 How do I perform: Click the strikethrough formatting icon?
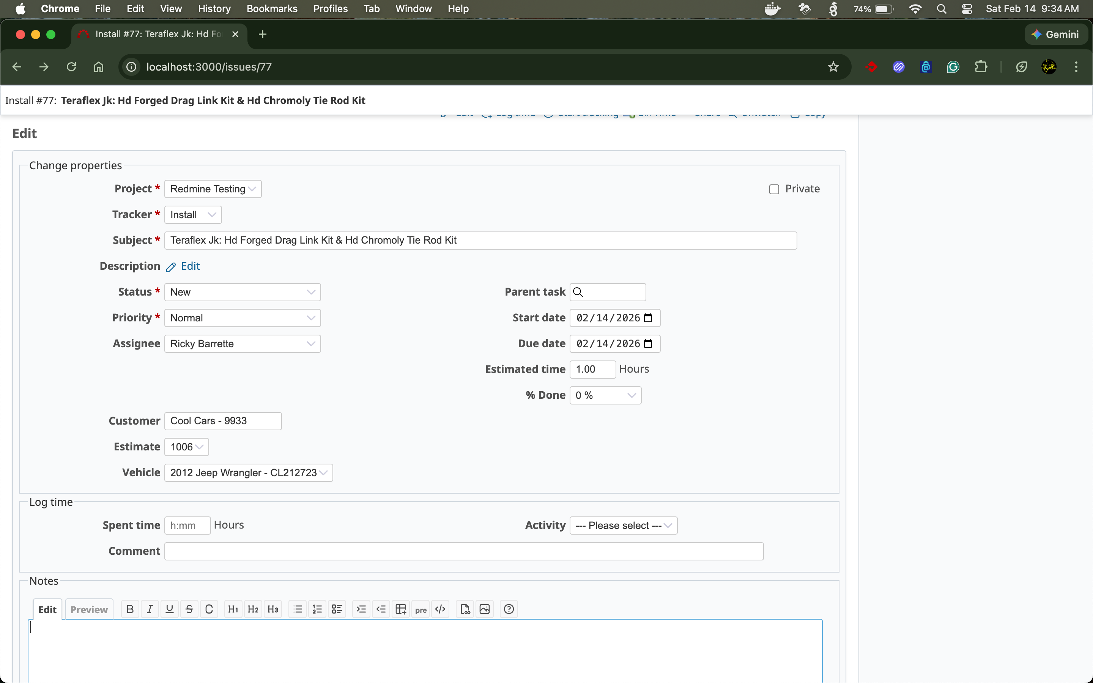click(189, 609)
